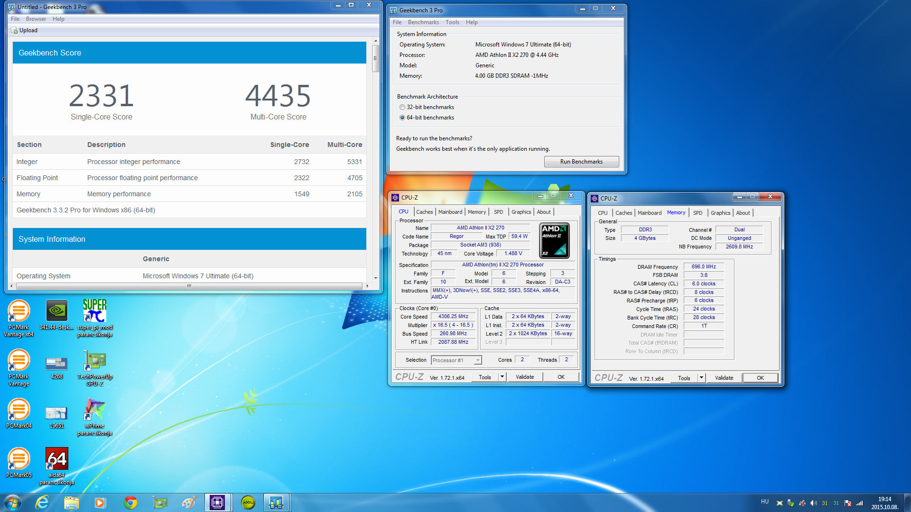911x512 pixels.
Task: Click the AMD Athlon II logo in CPU-Z
Action: (555, 240)
